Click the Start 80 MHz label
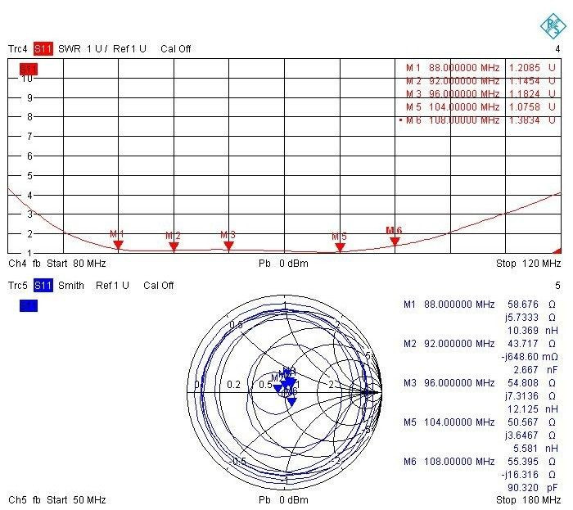 pos(76,264)
